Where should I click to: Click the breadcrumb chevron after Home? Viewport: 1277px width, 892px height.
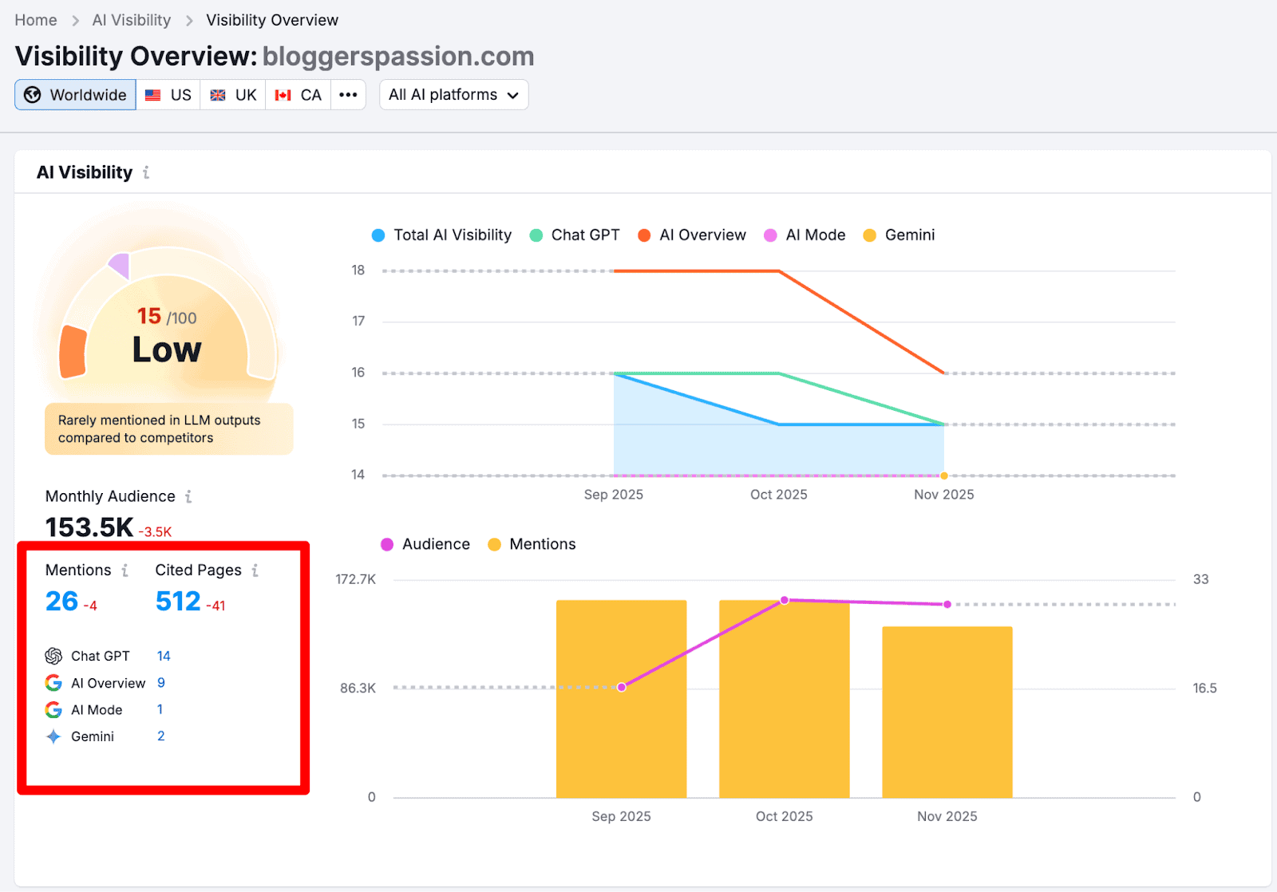point(76,21)
